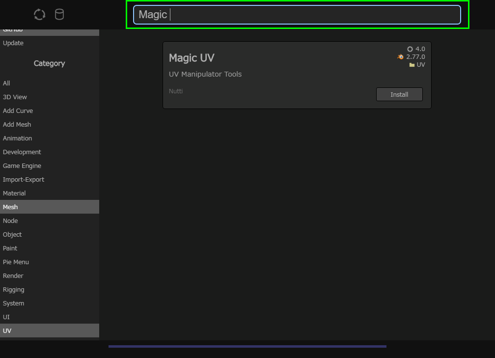Open the Magic UV add-on title
The width and height of the screenshot is (495, 358).
click(x=192, y=58)
